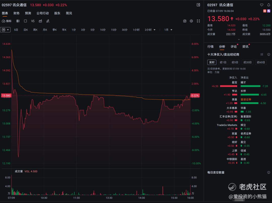Open the 1D period dropdown

[x=5, y=30]
